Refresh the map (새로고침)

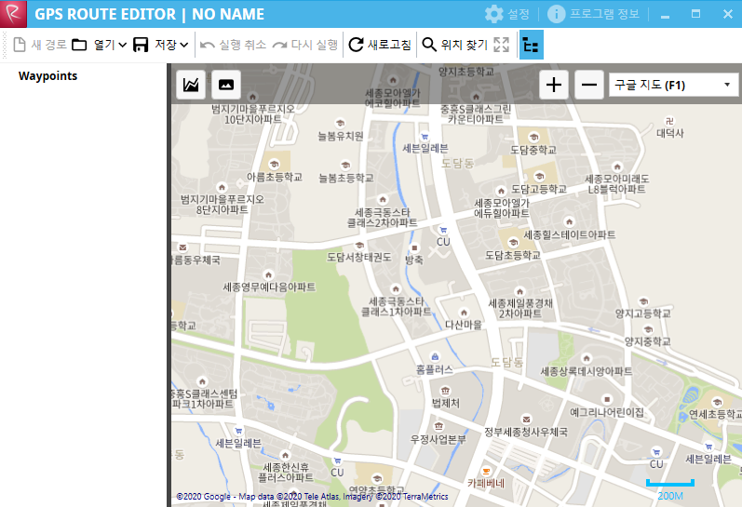pos(380,45)
